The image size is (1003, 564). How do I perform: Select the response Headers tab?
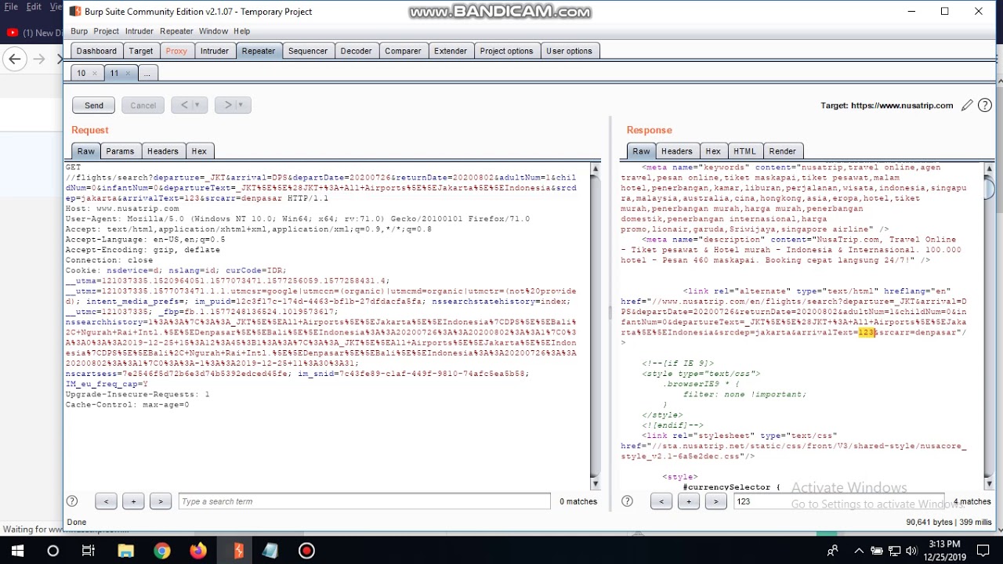[x=676, y=151]
